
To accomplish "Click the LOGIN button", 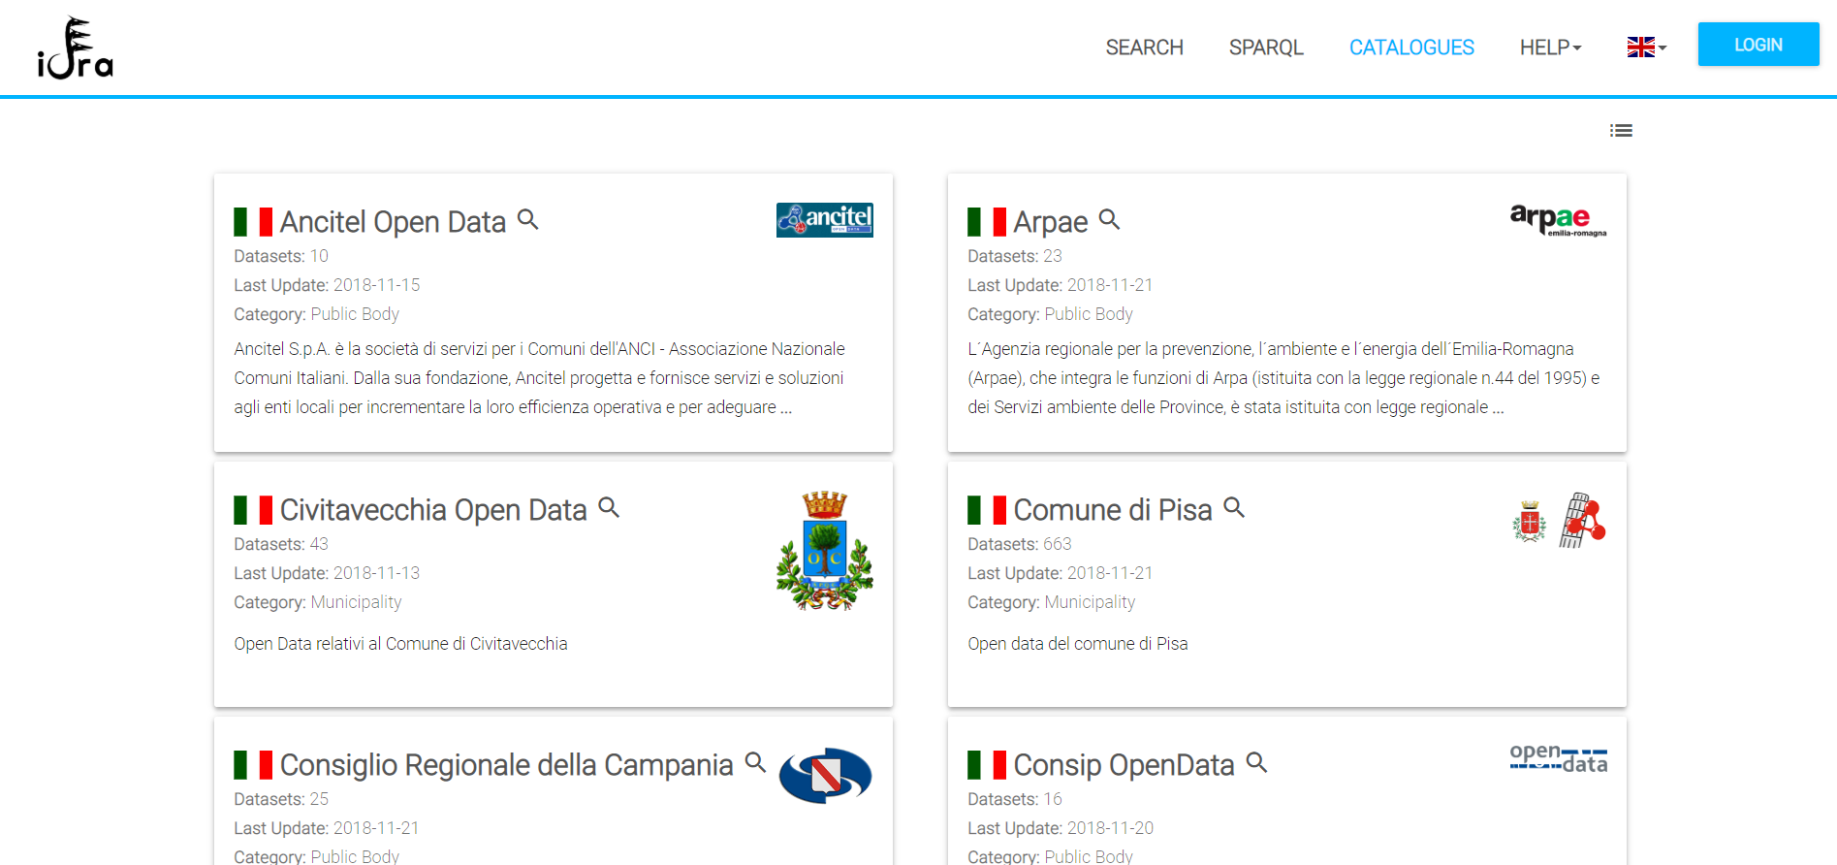I will tap(1758, 45).
